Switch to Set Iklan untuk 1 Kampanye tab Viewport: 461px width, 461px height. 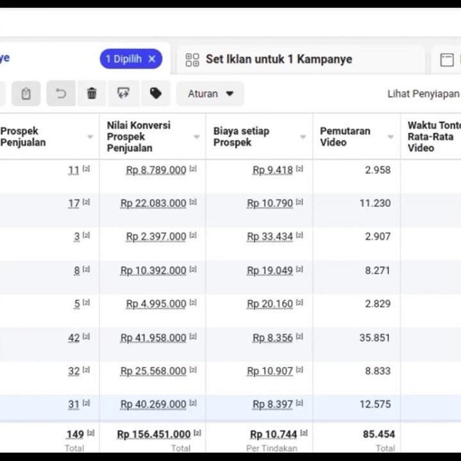click(278, 60)
